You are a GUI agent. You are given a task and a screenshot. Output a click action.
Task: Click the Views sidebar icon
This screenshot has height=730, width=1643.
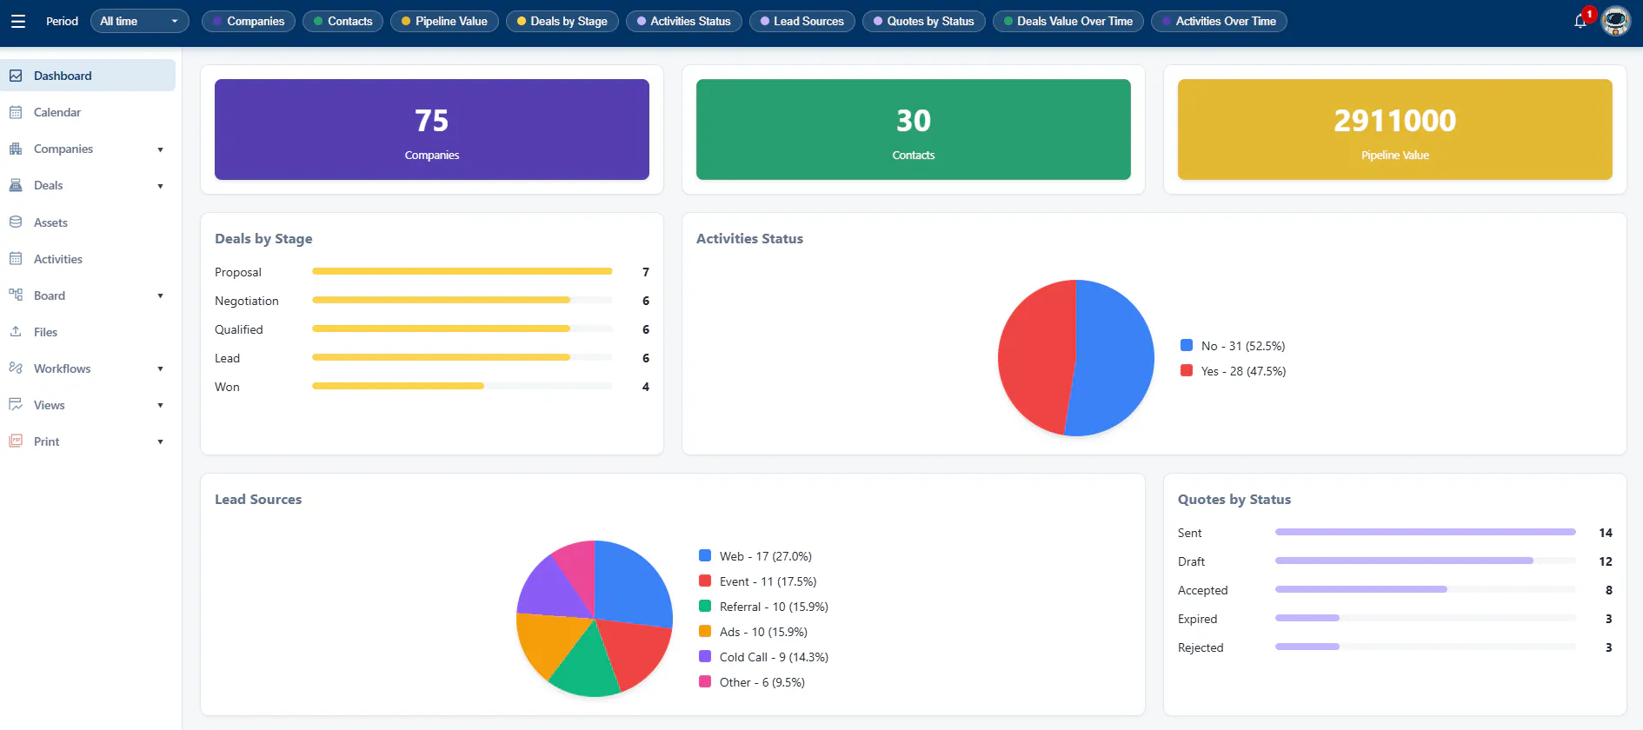tap(16, 405)
